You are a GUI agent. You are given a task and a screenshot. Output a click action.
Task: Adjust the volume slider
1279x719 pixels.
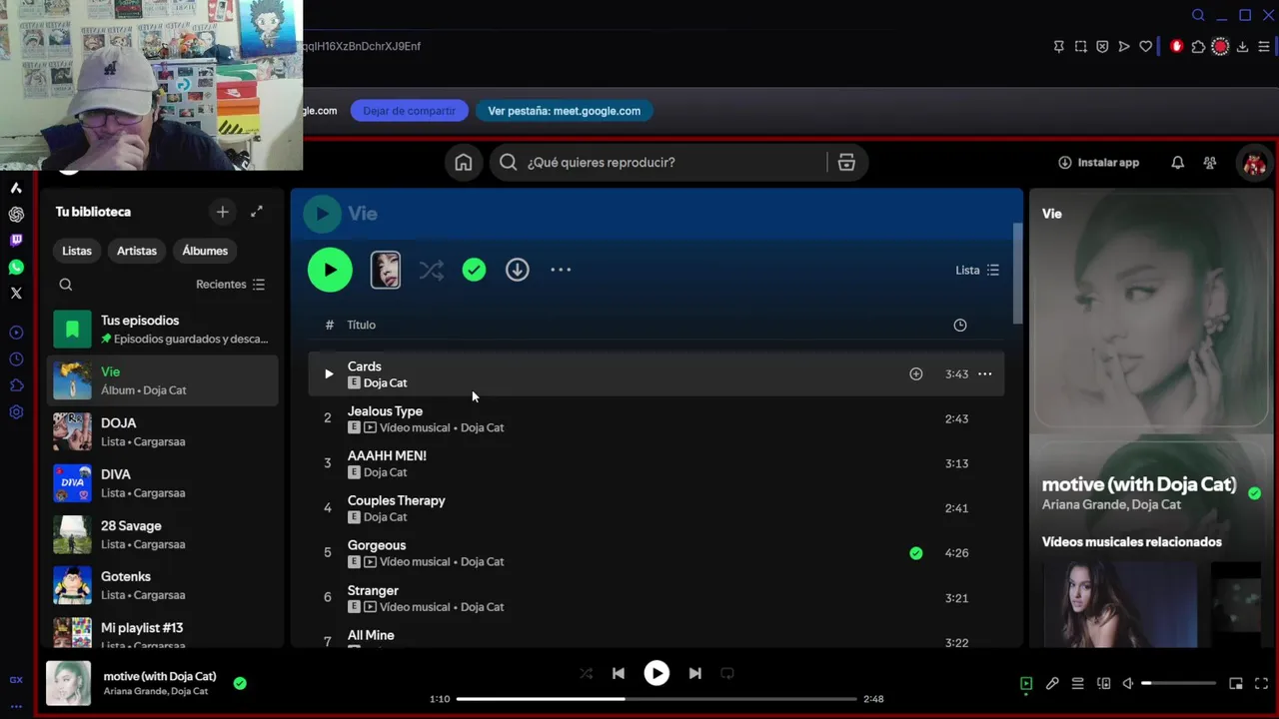pos(1179,684)
